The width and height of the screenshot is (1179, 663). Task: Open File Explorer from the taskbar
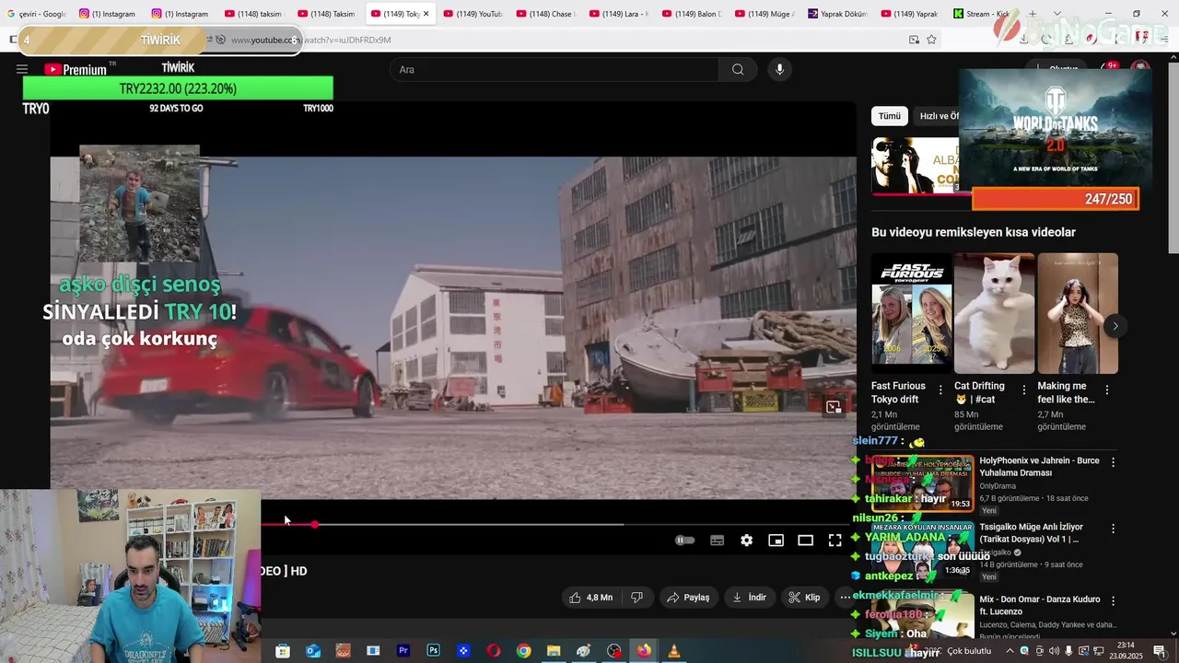coord(554,651)
